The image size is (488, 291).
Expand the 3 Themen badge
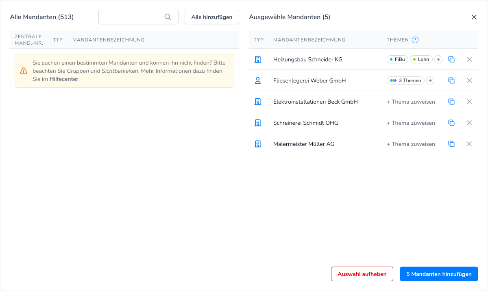click(x=405, y=80)
